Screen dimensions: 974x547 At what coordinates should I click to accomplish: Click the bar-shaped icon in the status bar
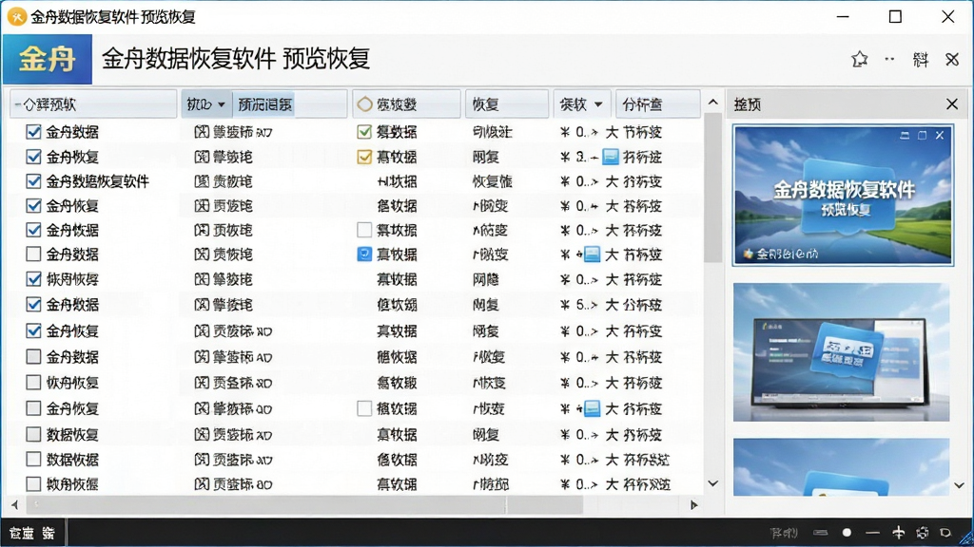(x=821, y=533)
